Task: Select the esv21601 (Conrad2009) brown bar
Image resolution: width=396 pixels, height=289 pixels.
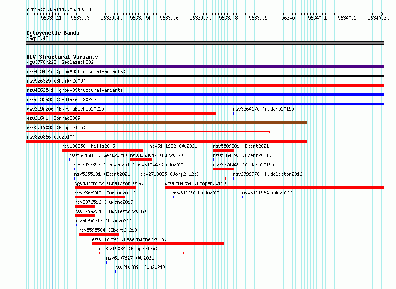Action: pos(167,123)
